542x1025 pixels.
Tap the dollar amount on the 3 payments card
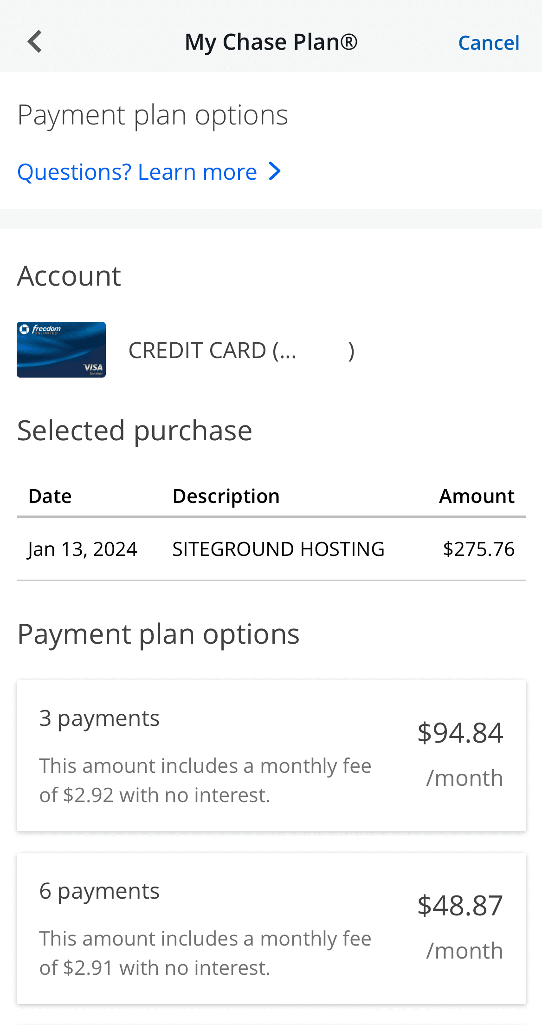(460, 733)
